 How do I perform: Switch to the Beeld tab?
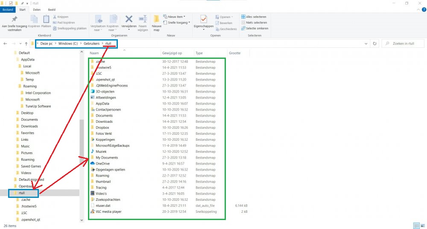[51, 9]
